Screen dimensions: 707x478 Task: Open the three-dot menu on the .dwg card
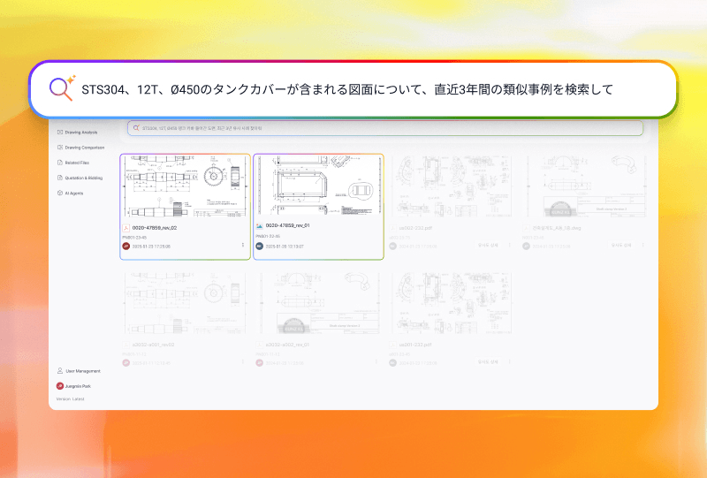(x=642, y=246)
